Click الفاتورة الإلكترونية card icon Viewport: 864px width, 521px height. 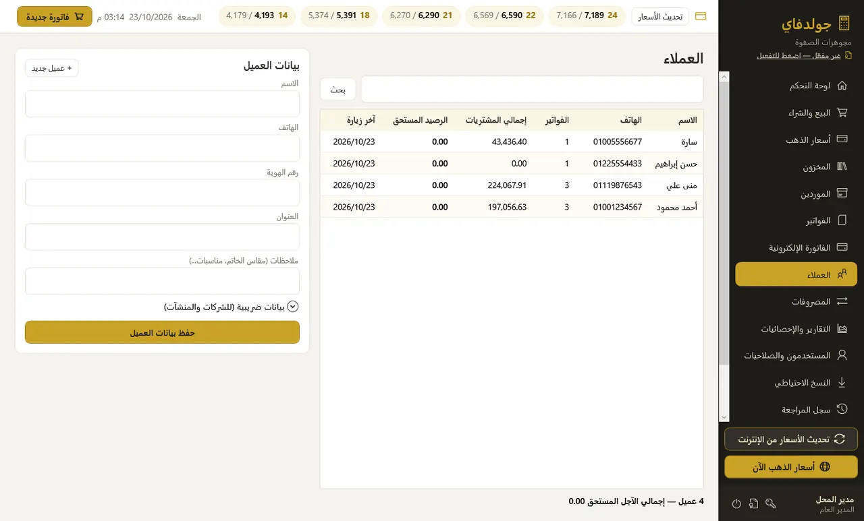[842, 247]
